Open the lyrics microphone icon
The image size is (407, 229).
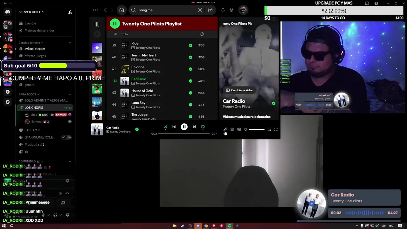pos(225,129)
